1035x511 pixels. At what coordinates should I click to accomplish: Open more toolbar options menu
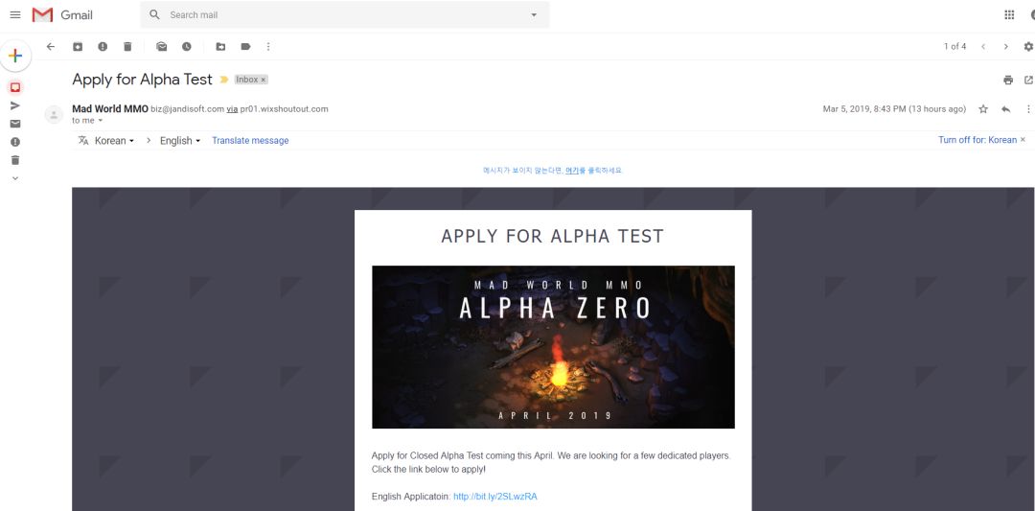[268, 46]
